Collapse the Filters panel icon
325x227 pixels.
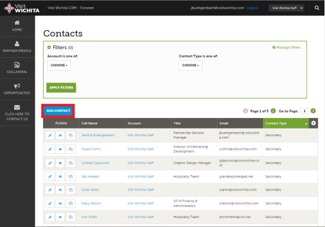[49, 47]
